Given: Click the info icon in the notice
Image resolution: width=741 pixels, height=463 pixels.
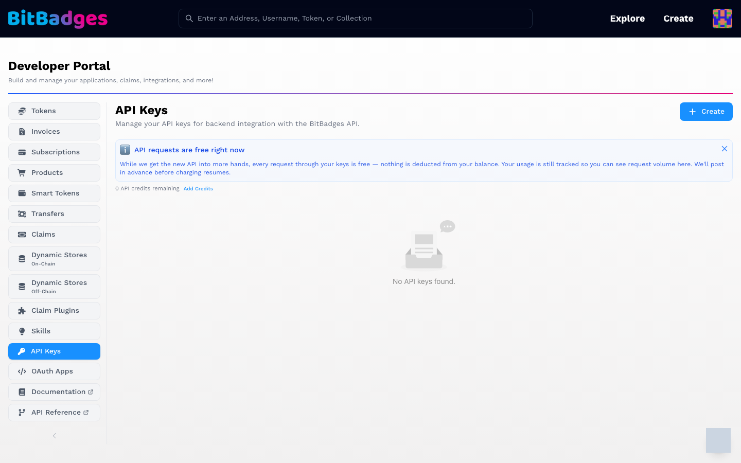Looking at the screenshot, I should 125,150.
